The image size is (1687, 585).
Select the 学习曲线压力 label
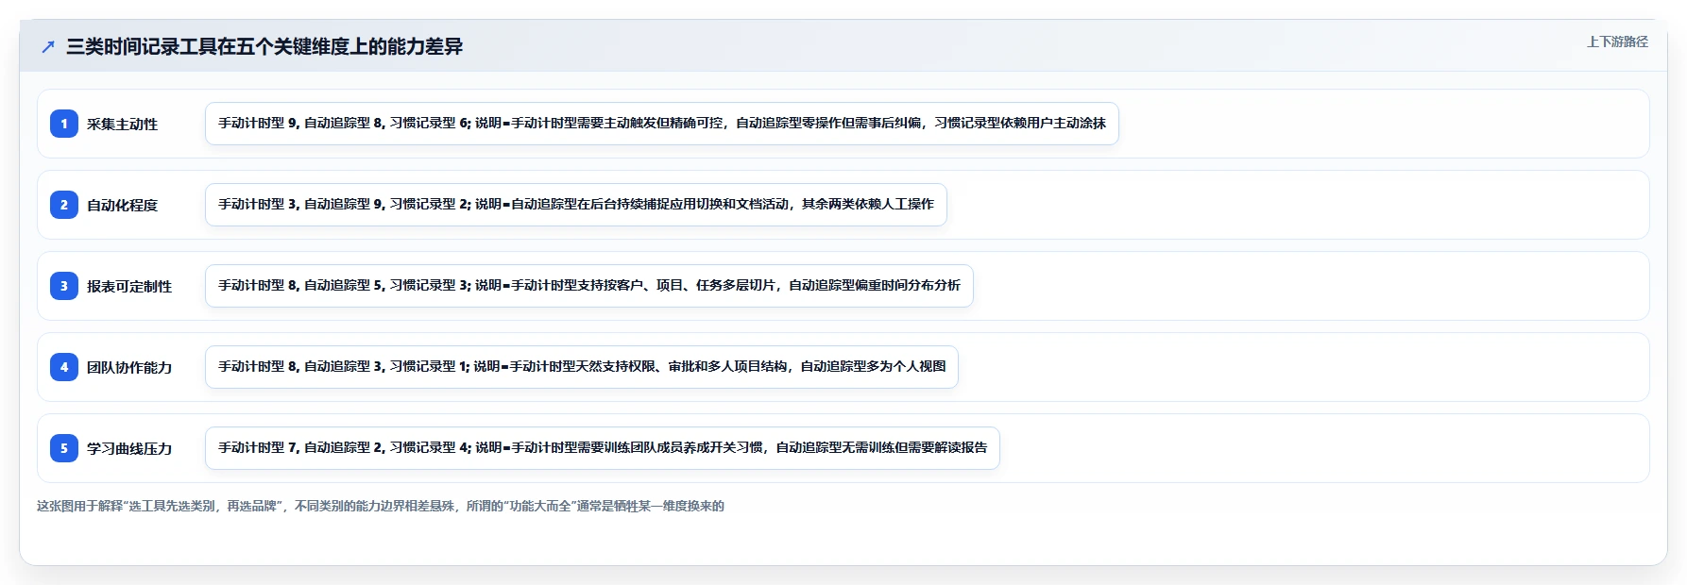(x=129, y=448)
